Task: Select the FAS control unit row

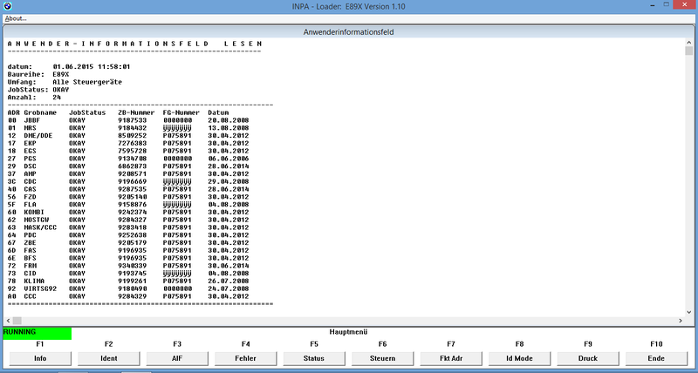Action: tap(128, 250)
